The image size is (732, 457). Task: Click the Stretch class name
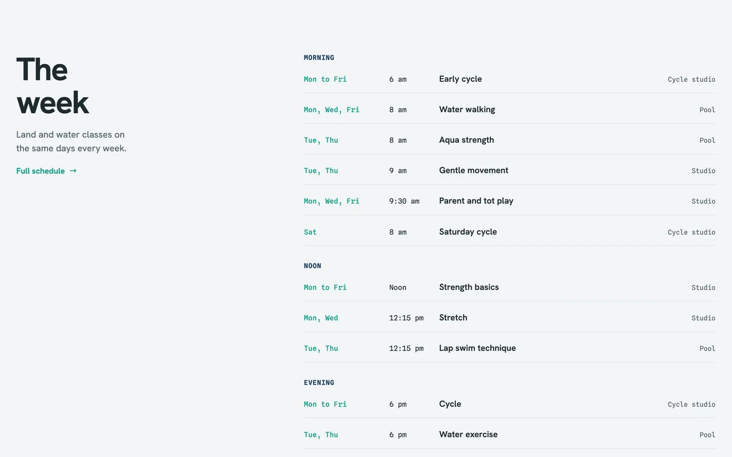(x=453, y=318)
